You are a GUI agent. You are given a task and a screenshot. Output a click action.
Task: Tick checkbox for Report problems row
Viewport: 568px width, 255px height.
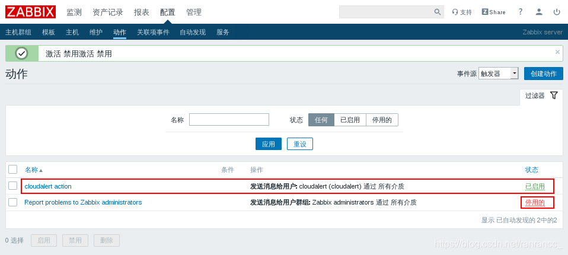coord(12,202)
